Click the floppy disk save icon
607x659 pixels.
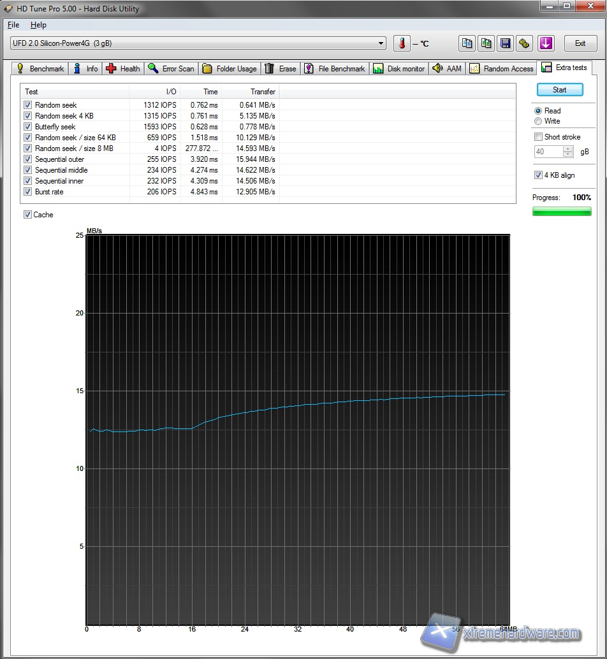pos(506,43)
